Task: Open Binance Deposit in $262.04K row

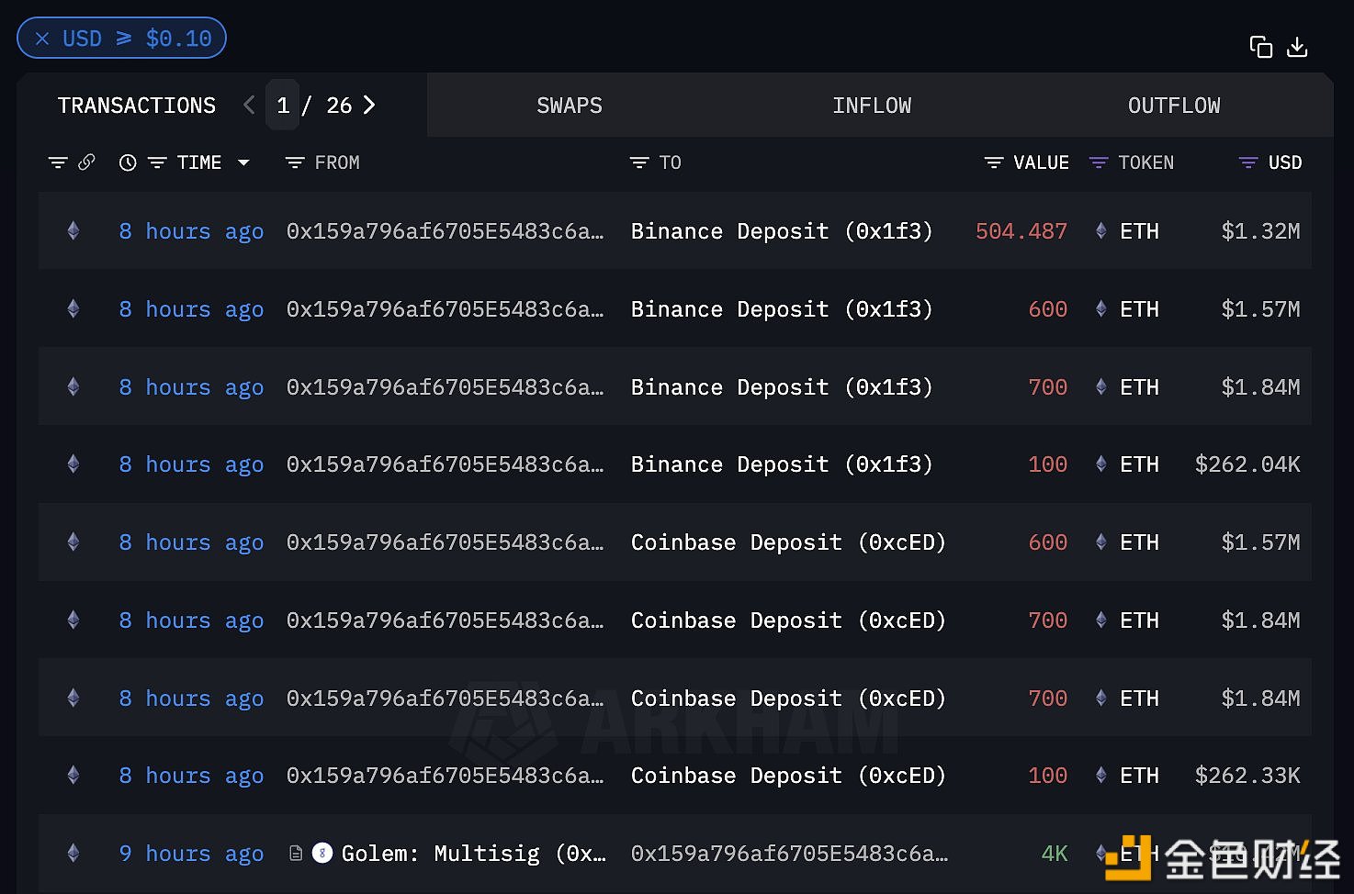Action: (782, 464)
